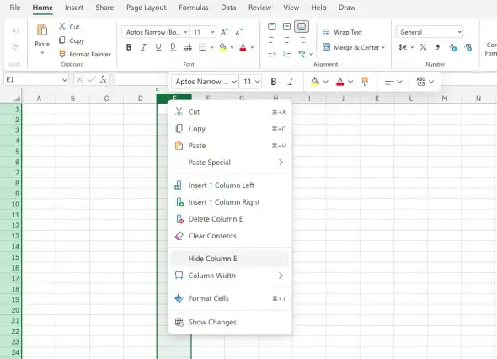Apply comma style number format

pyautogui.click(x=438, y=47)
